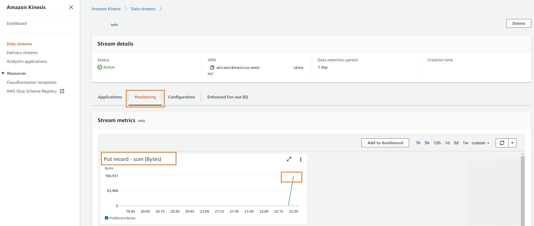This screenshot has width=534, height=226.
Task: Click the green Active status icon
Action: click(x=100, y=67)
